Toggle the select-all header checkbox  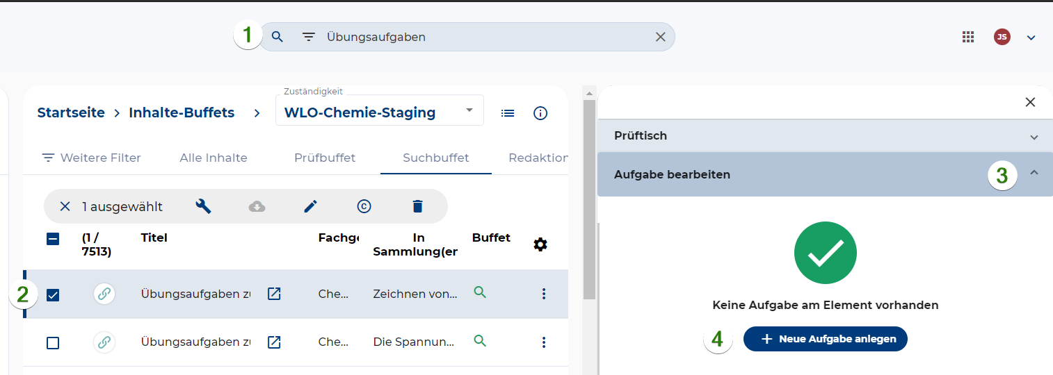pyautogui.click(x=53, y=239)
